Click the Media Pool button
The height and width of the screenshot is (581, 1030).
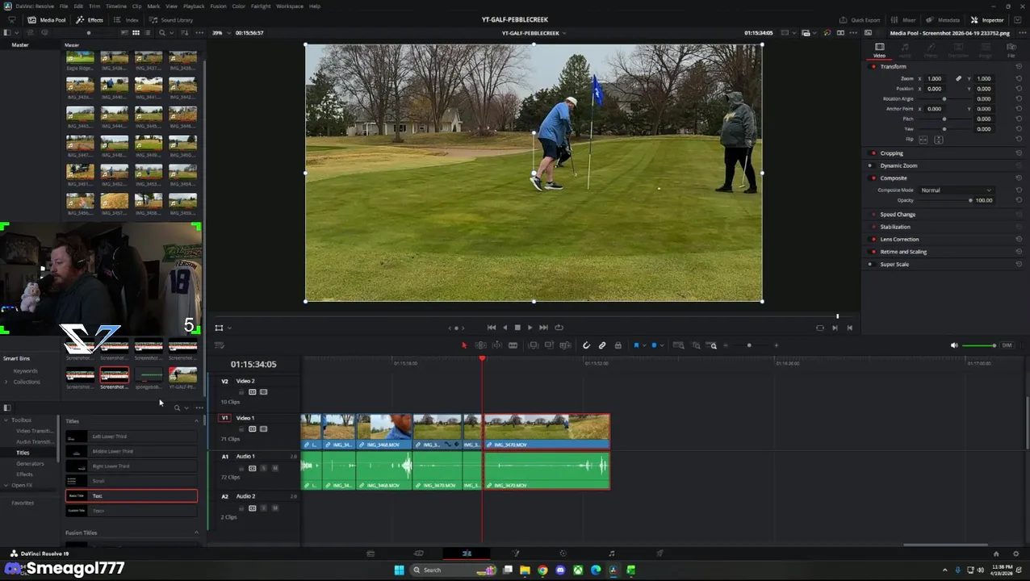click(x=48, y=19)
